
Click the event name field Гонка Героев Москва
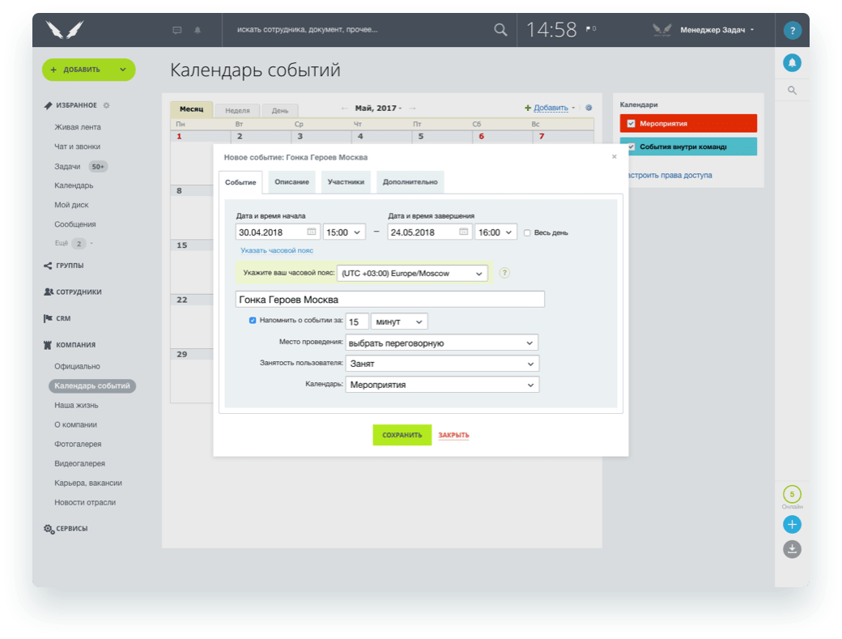[390, 299]
